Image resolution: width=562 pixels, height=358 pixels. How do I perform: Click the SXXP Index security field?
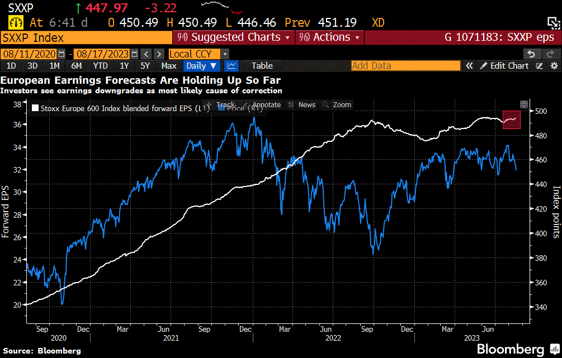pos(86,37)
